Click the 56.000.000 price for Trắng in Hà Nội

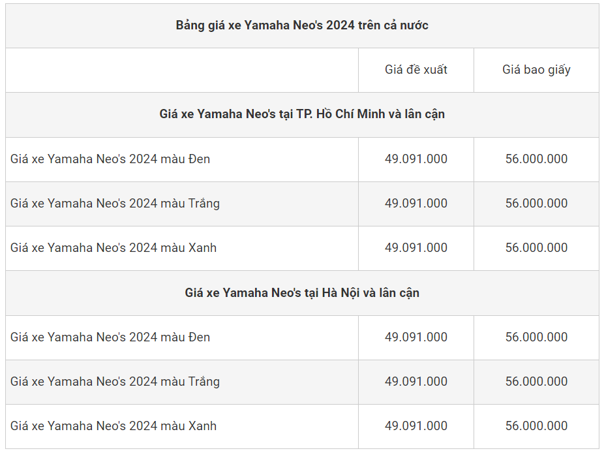tap(536, 382)
